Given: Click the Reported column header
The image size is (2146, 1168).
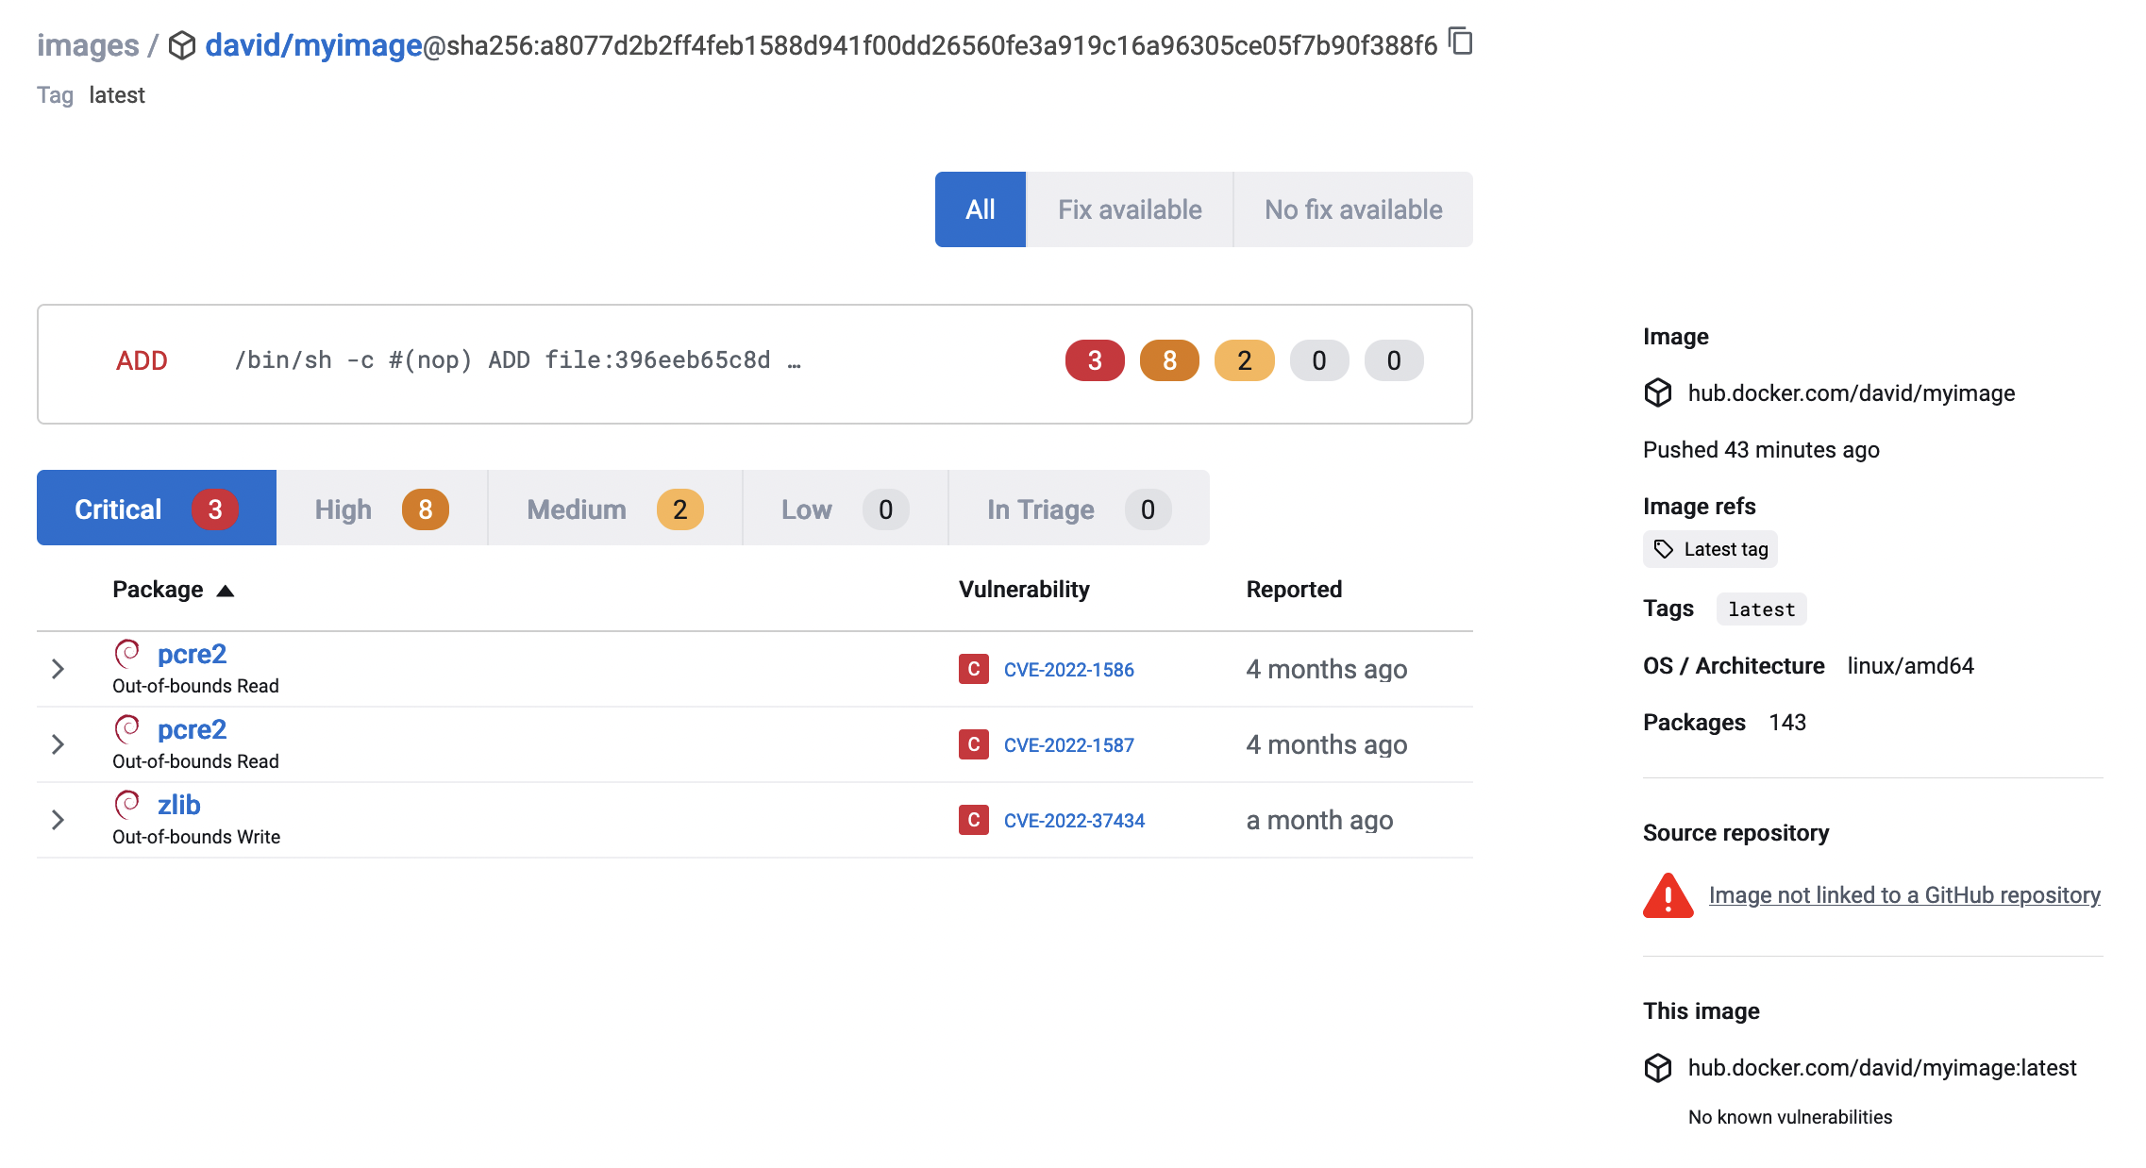Looking at the screenshot, I should [x=1294, y=590].
